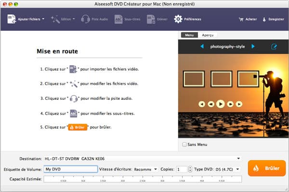Switch to the Aperçu tab
Image resolution: width=289 pixels, height=192 pixels.
coord(208,35)
